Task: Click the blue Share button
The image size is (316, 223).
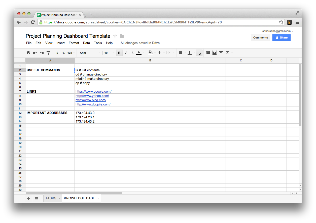Action: click(281, 38)
